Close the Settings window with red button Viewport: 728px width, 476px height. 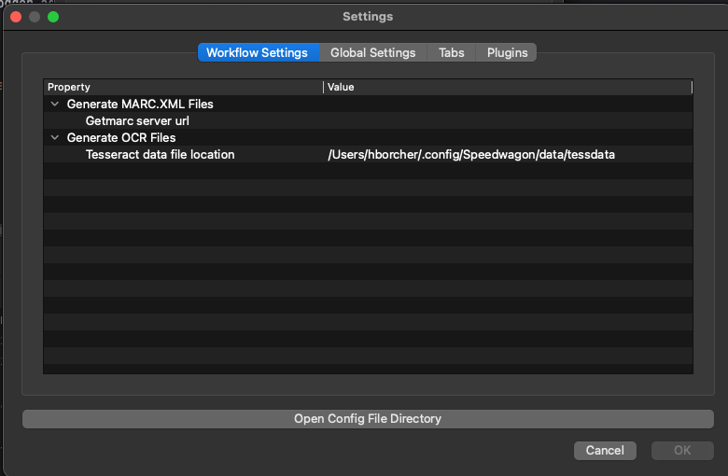pos(16,17)
